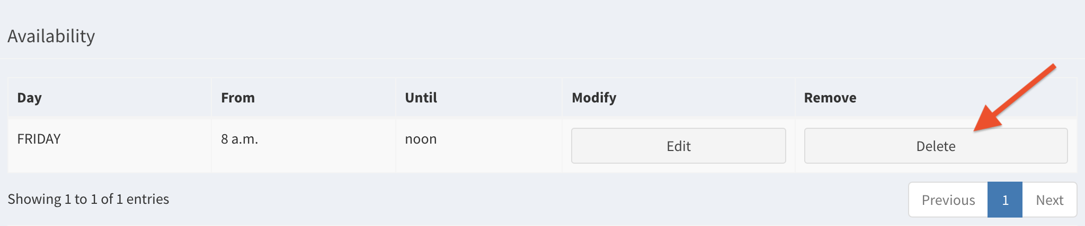Select page 1 in pagination

pyautogui.click(x=1005, y=200)
